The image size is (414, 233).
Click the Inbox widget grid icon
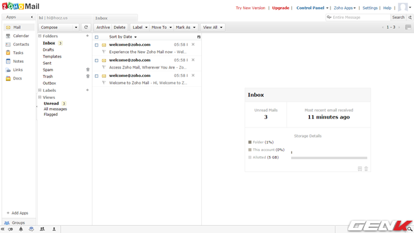coord(360,168)
